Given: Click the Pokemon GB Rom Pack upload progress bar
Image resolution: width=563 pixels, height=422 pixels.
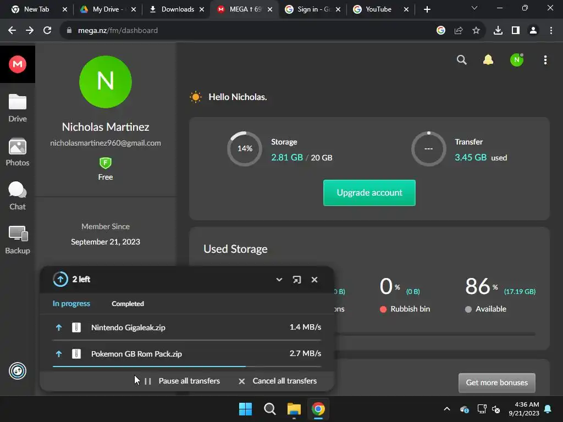Looking at the screenshot, I should pyautogui.click(x=187, y=367).
